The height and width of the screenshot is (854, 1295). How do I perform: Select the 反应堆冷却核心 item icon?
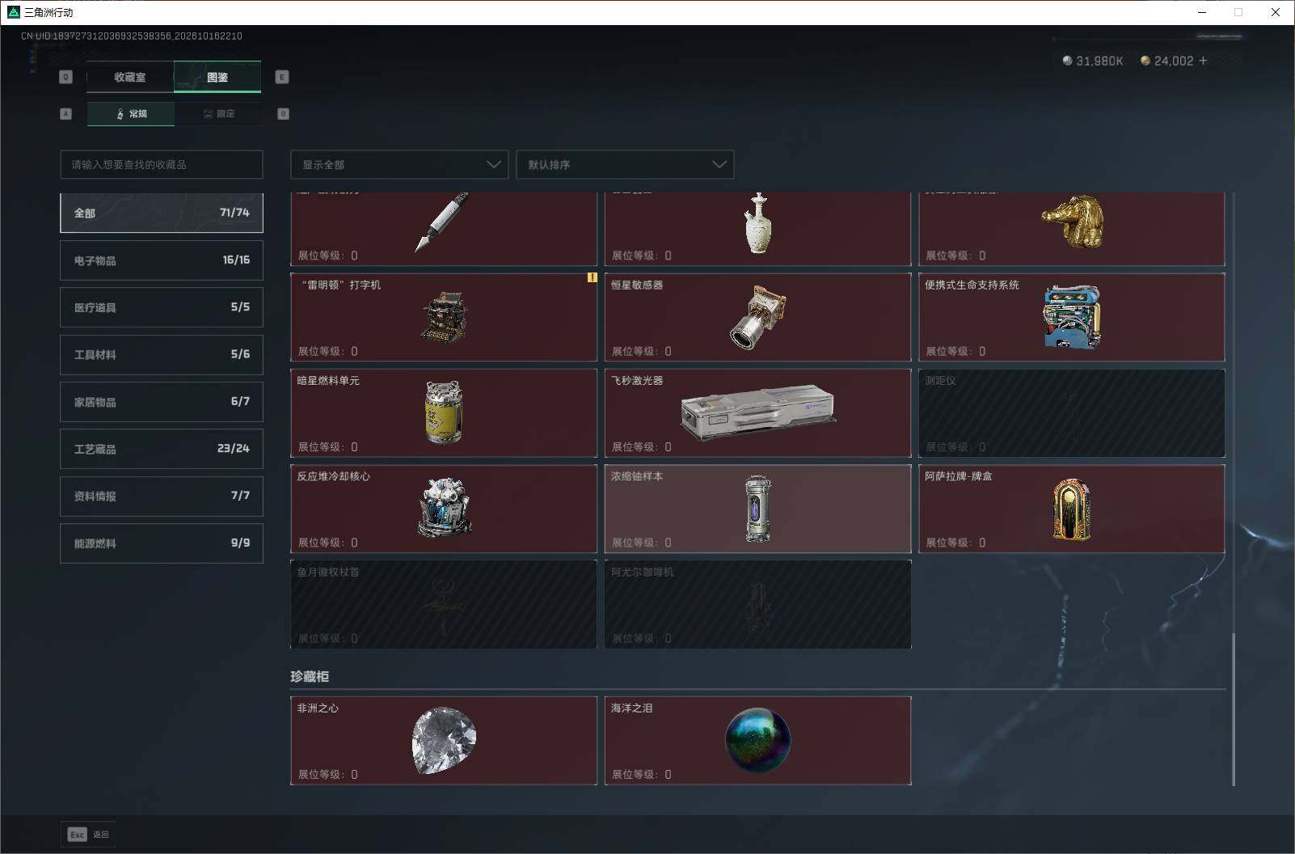pyautogui.click(x=445, y=507)
